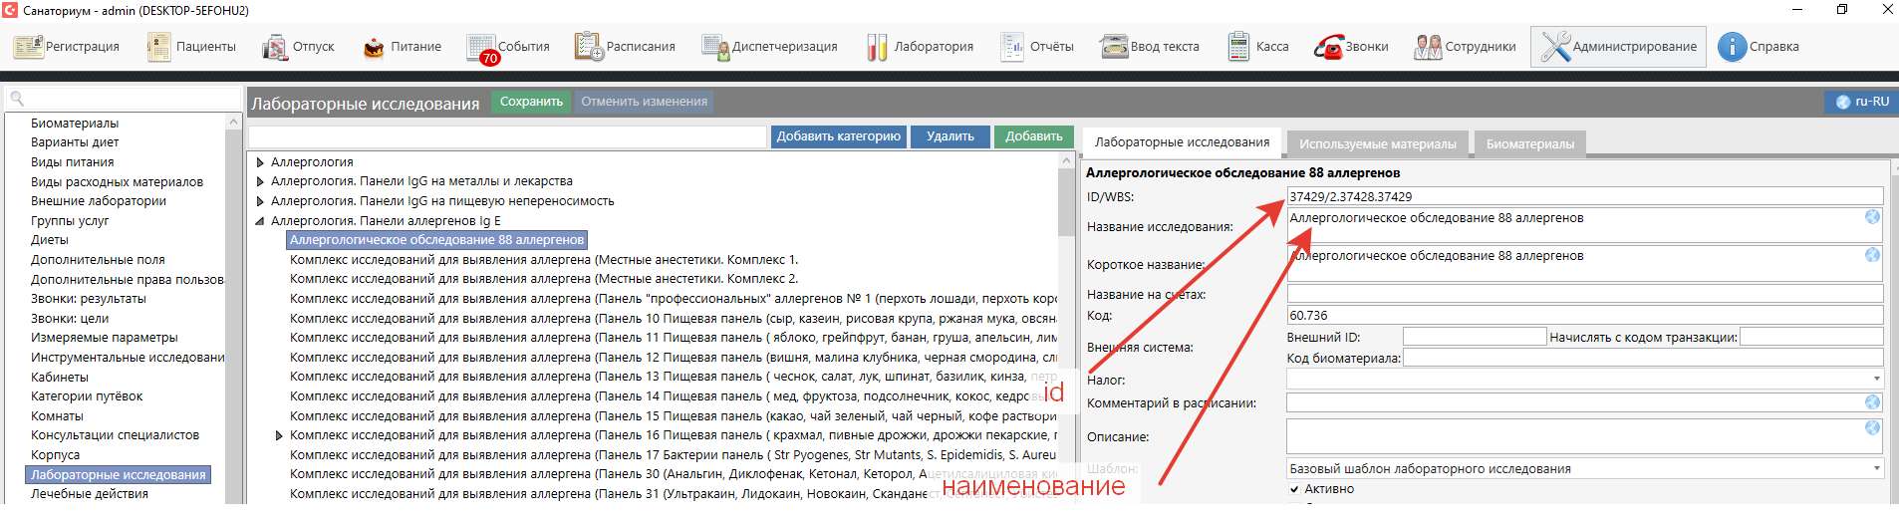Open the Регистрация module icon
Viewport: 1899px width, 521px height.
pyautogui.click(x=28, y=47)
